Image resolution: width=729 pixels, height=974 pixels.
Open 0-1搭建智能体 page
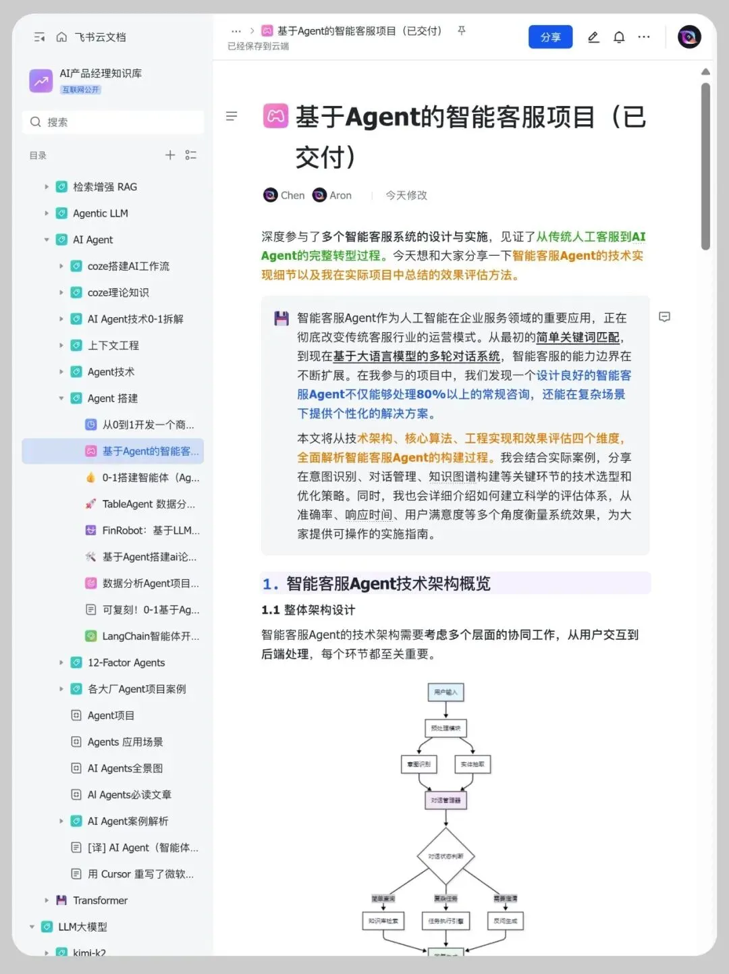pyautogui.click(x=113, y=477)
